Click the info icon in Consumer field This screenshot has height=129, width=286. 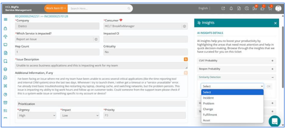(184, 26)
